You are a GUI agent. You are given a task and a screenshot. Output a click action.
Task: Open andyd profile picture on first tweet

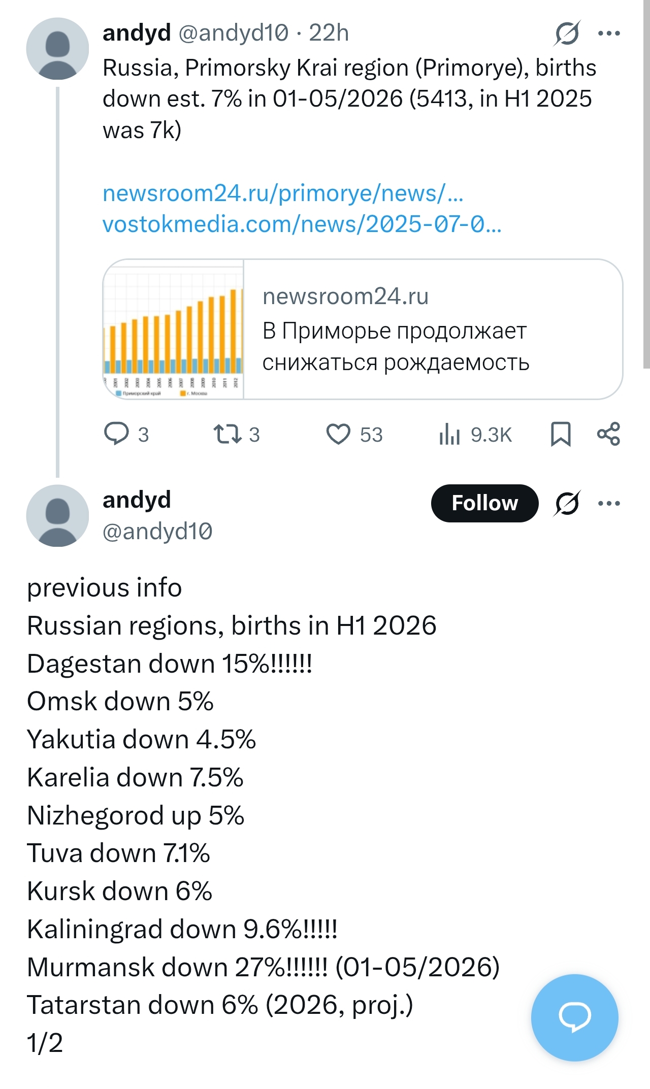coord(57,49)
